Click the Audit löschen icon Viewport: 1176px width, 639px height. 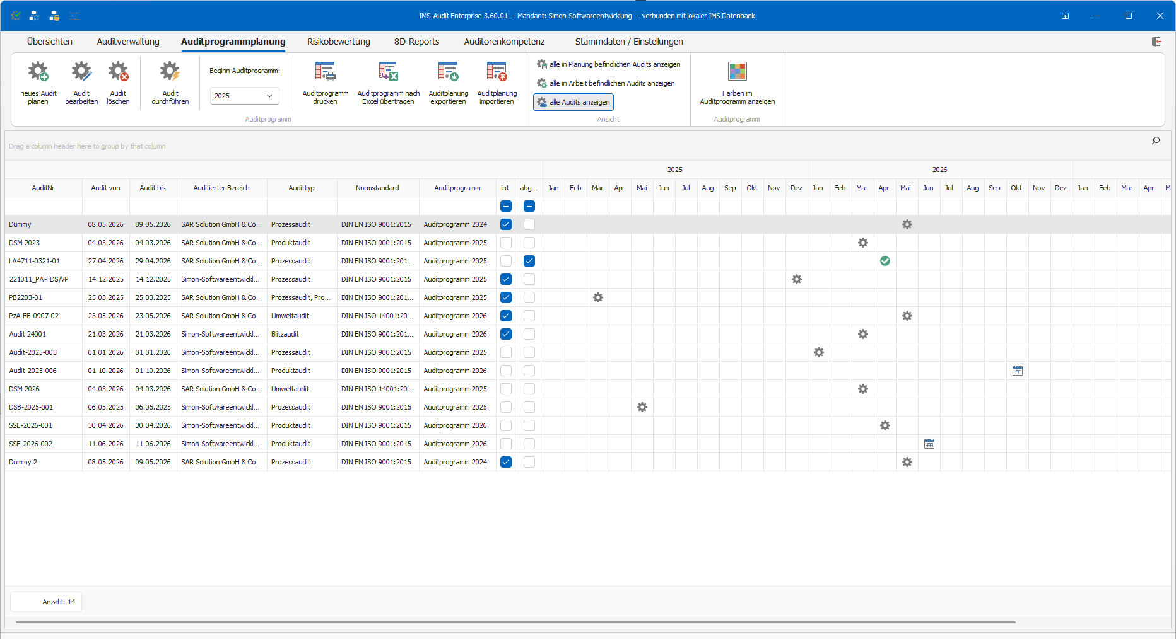click(x=118, y=72)
